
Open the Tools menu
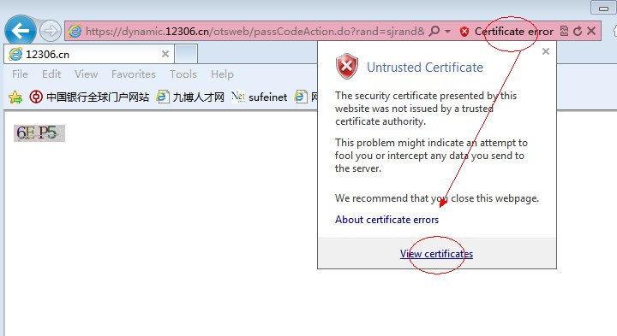(x=183, y=74)
